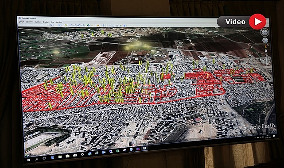The width and height of the screenshot is (284, 168).
Task: Toggle historical imagery clock icon
Action: click(x=88, y=25)
